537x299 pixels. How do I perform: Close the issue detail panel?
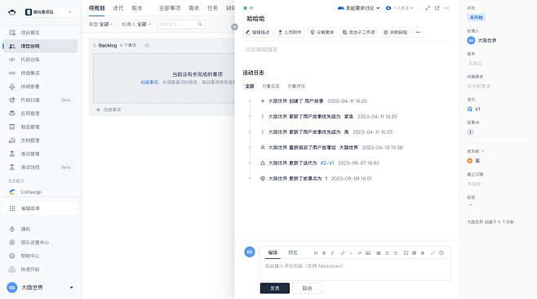[234, 27]
